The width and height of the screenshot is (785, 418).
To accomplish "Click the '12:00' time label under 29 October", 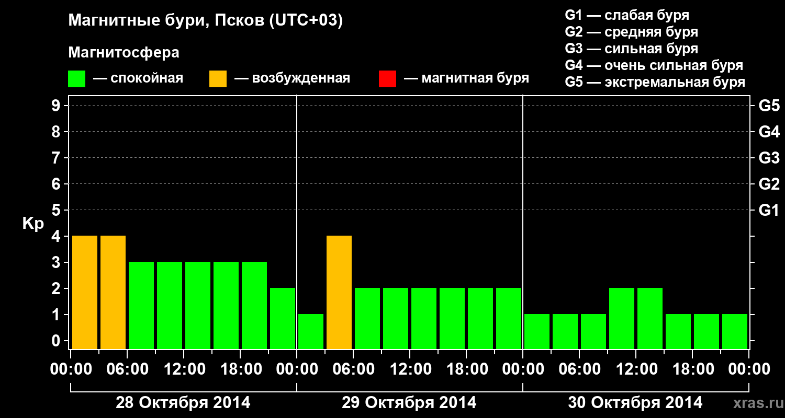I will point(410,369).
